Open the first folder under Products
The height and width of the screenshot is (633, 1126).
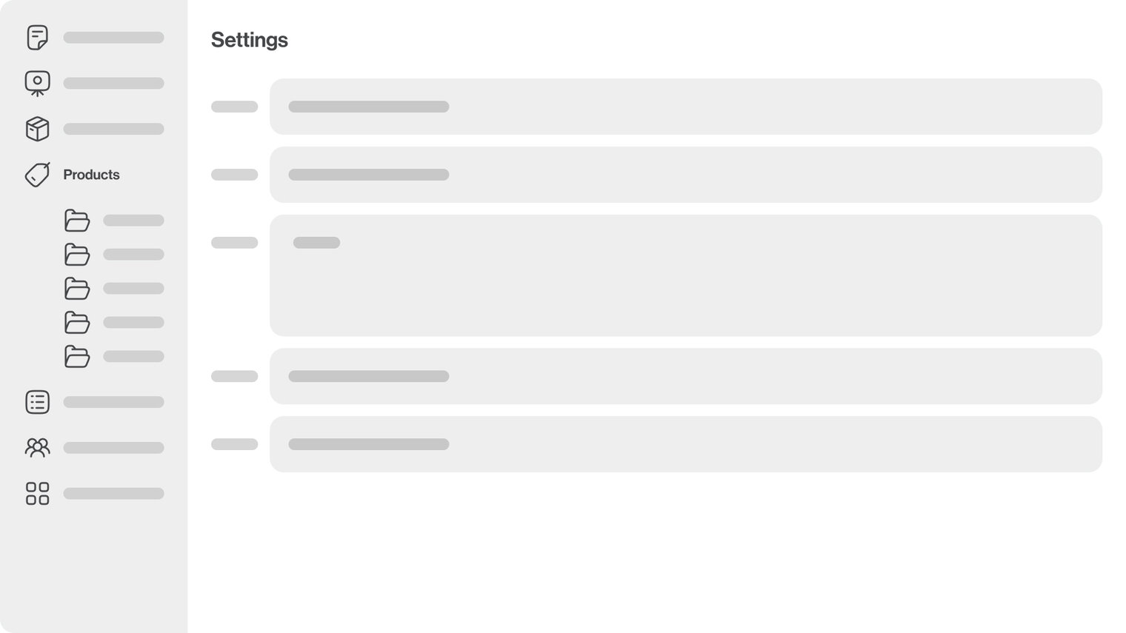point(77,221)
